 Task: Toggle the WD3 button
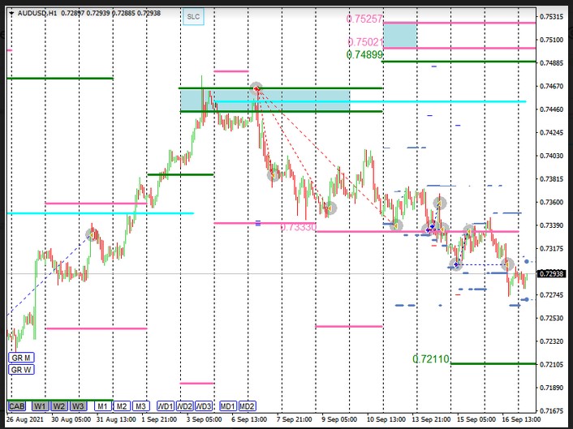204,405
